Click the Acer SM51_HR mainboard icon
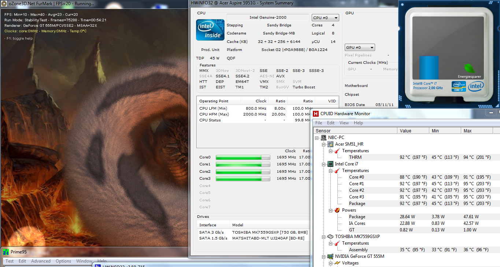Viewport: 500px width, 267px height. 330,144
